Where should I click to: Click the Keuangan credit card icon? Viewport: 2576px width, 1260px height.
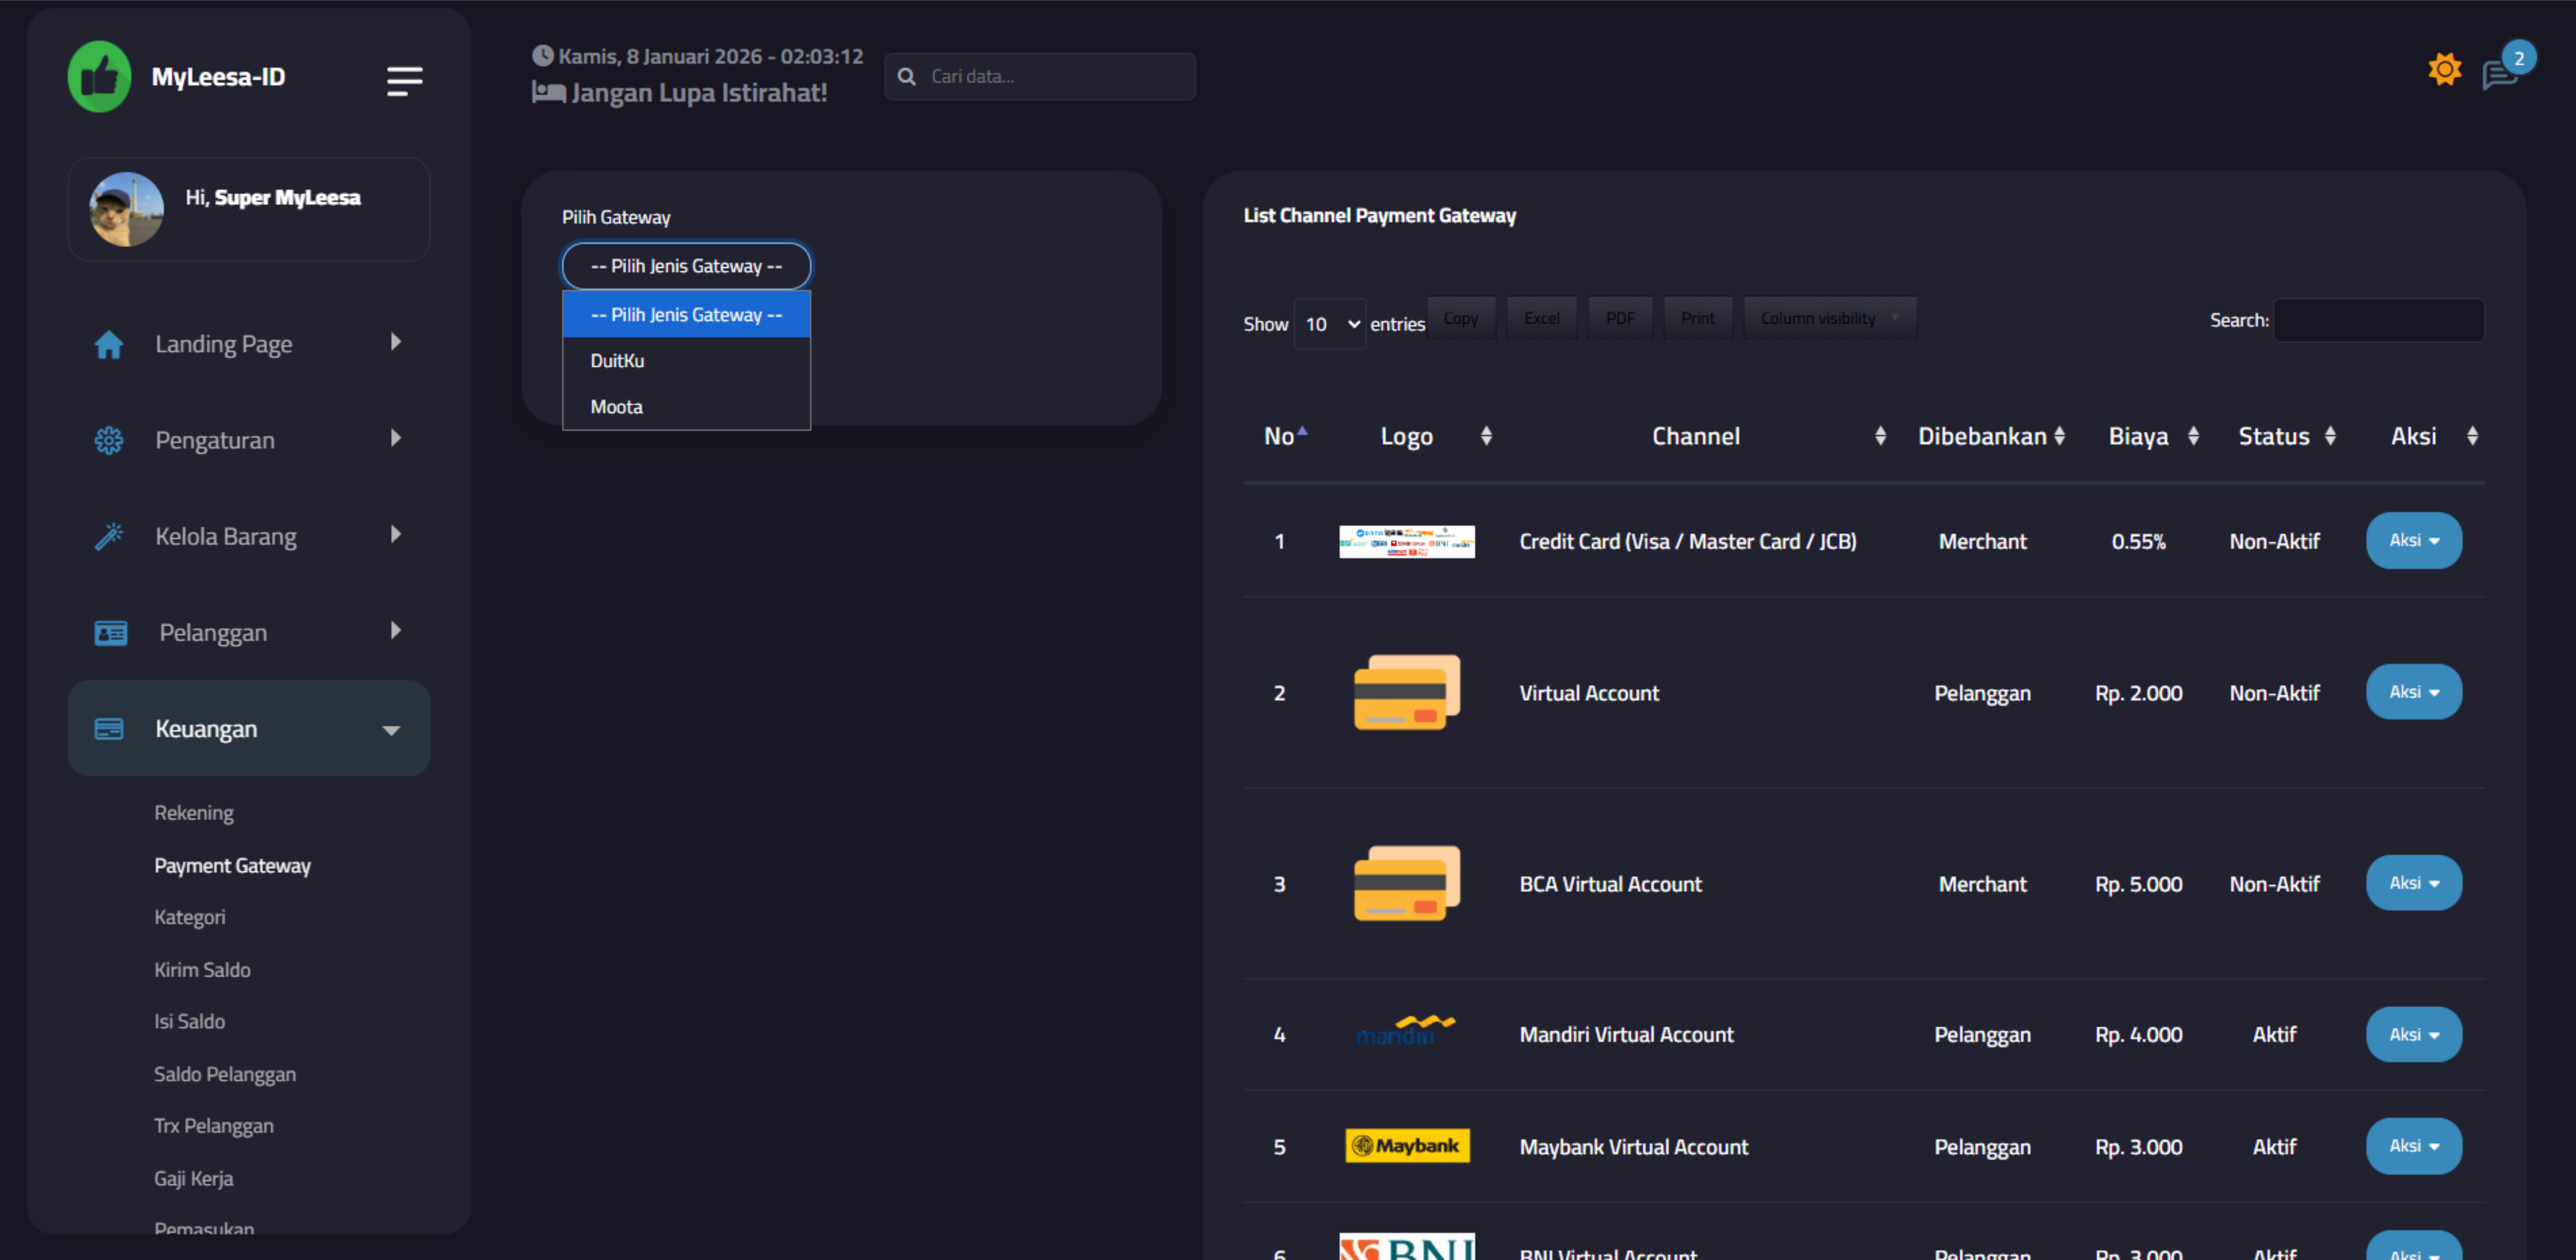tap(110, 729)
